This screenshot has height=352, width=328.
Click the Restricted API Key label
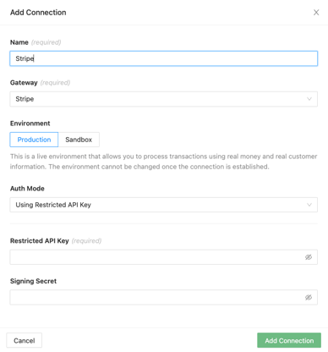[40, 241]
